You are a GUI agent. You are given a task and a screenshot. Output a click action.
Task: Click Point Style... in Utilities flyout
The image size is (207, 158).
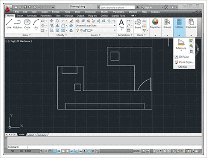pyautogui.click(x=184, y=62)
